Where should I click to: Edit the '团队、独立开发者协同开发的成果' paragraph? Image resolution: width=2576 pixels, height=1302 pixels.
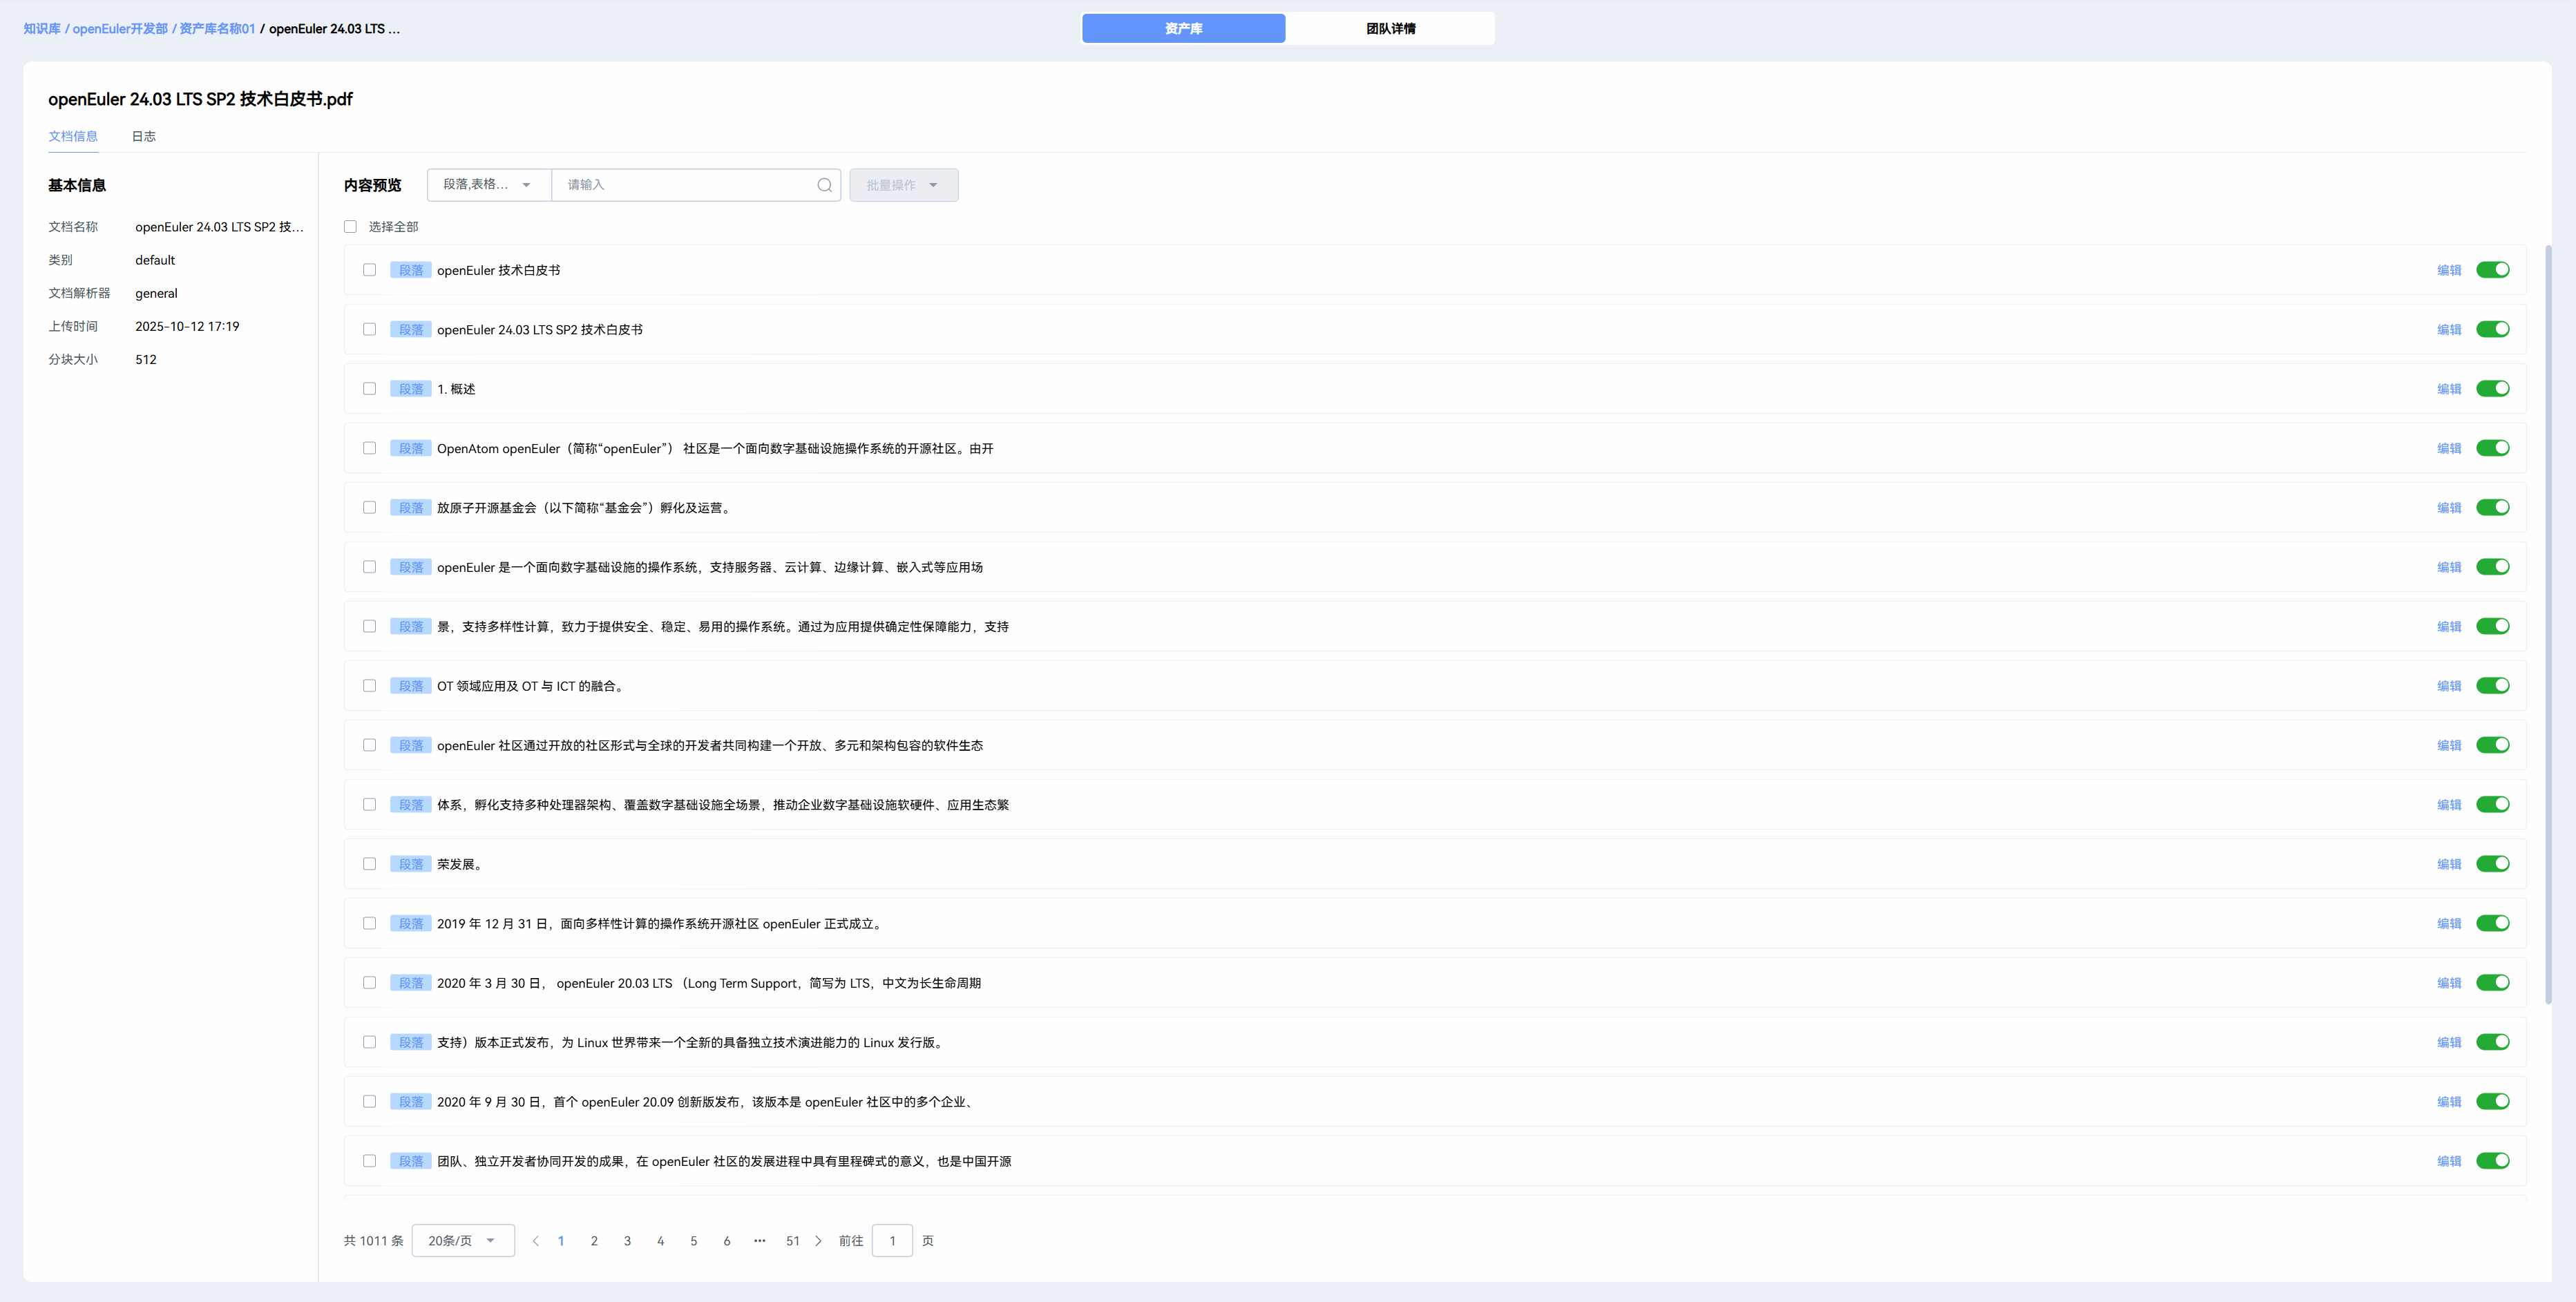click(2449, 1161)
